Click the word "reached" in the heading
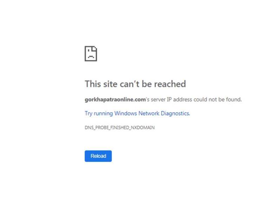Screen dimensions: 270x202 click(170, 84)
